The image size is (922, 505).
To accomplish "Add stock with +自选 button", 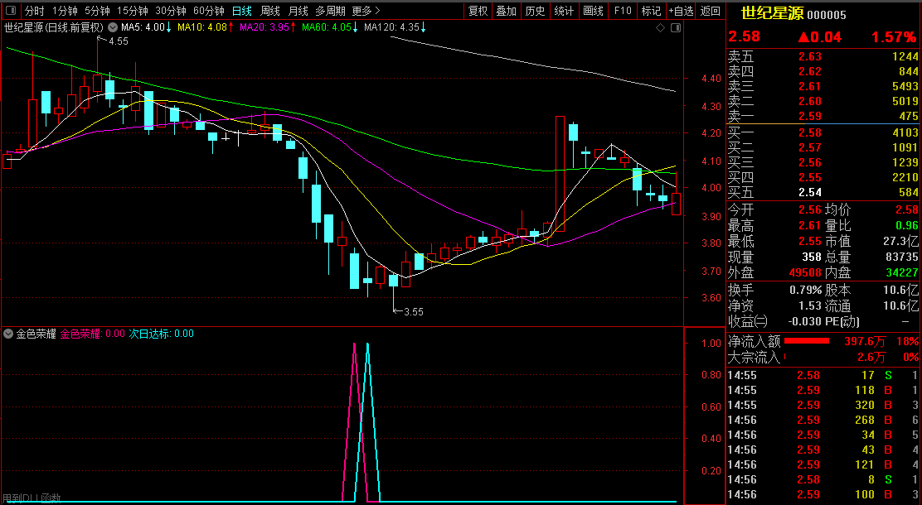I will tap(681, 11).
